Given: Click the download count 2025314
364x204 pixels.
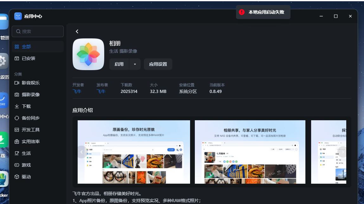Looking at the screenshot, I should point(129,91).
